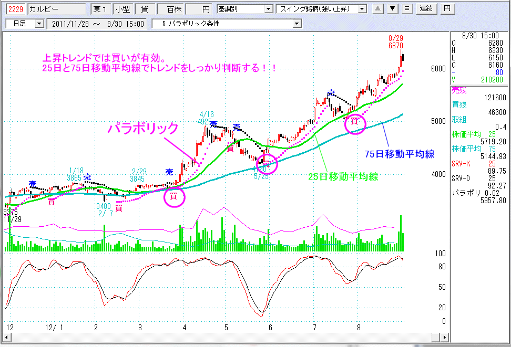Click the 東1 market button
This screenshot has height=347, width=511.
click(x=100, y=9)
